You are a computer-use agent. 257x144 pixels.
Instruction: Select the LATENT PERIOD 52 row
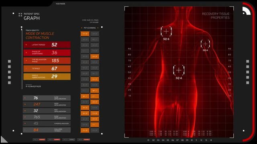tap(47, 45)
